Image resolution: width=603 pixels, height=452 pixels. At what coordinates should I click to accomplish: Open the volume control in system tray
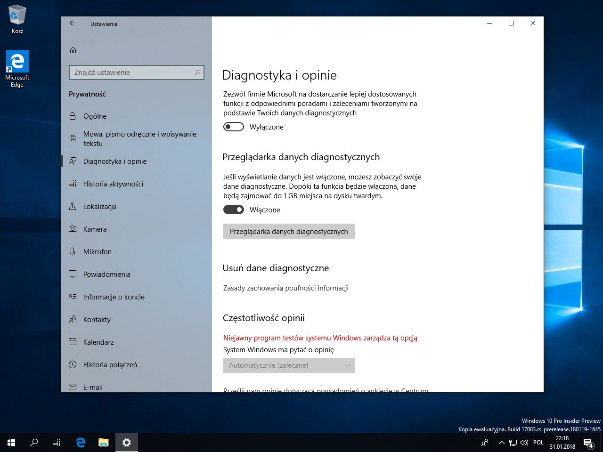[x=524, y=443]
